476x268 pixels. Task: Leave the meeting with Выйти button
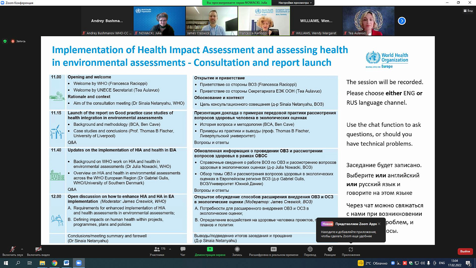tap(465, 251)
